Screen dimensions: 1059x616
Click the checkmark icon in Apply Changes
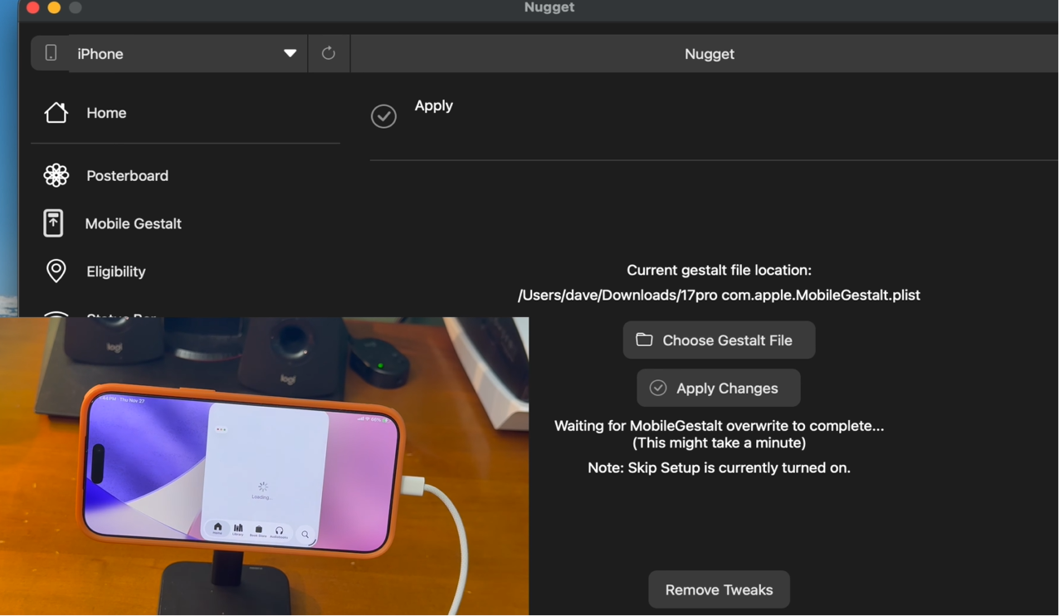pos(658,388)
